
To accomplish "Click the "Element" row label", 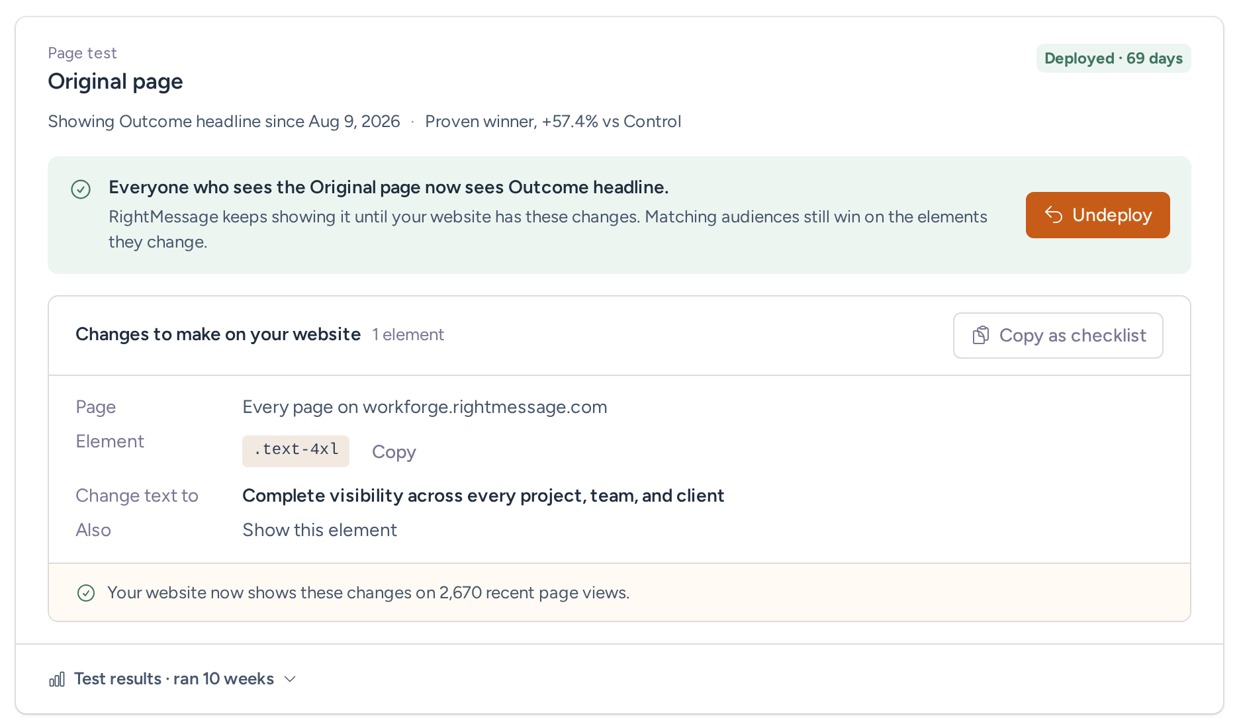I will pos(110,441).
